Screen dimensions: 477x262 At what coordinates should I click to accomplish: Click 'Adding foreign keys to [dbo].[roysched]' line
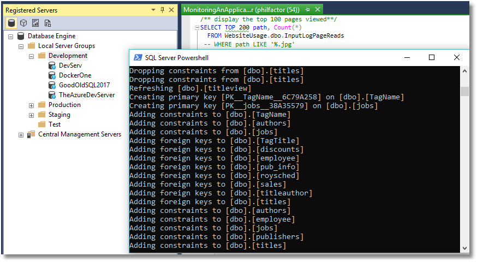click(x=214, y=176)
